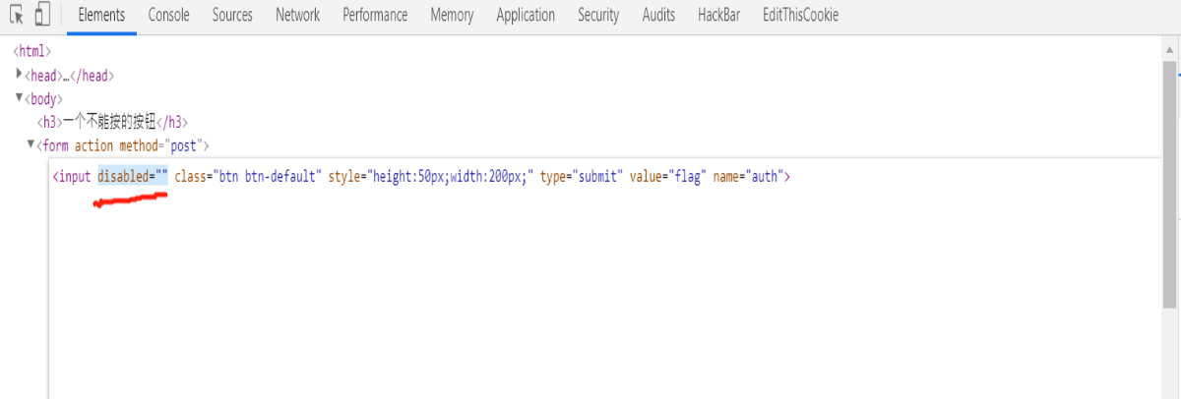Click the highlighted disabled="" attribute
Image resolution: width=1181 pixels, height=399 pixels.
tap(133, 177)
